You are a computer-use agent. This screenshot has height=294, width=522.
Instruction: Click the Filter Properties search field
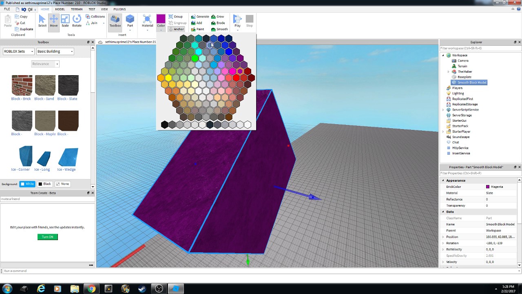point(480,173)
